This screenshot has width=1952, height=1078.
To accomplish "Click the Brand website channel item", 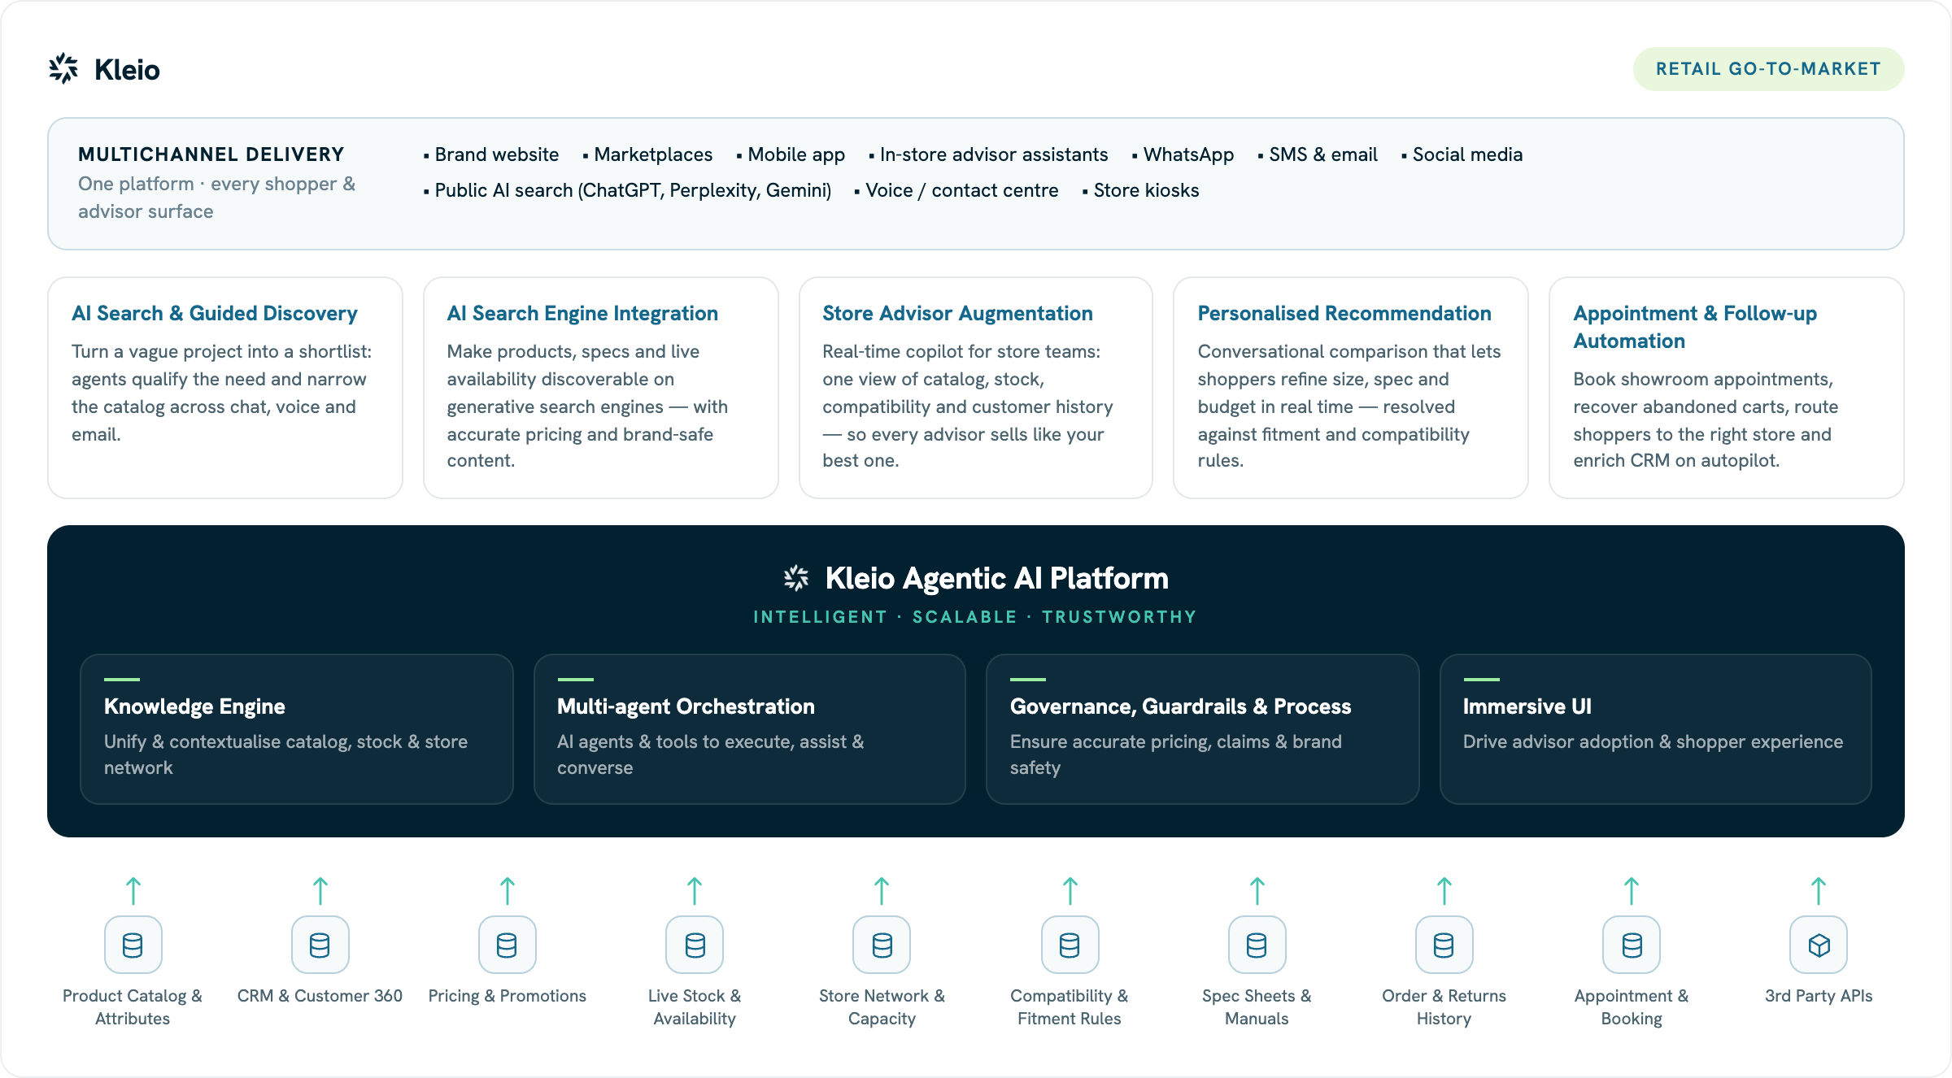I will [x=491, y=154].
